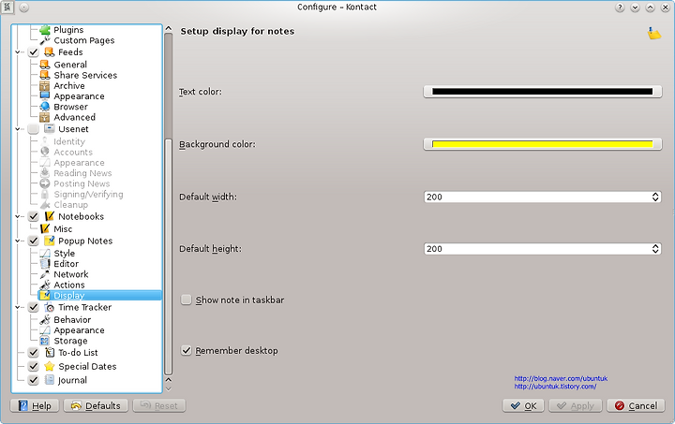Click the Share Services icon
The height and width of the screenshot is (424, 675).
[x=45, y=75]
